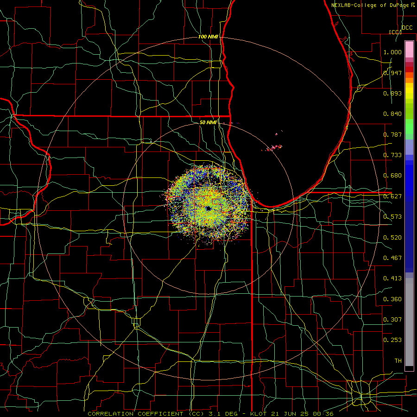The height and width of the screenshot is (417, 417).
Task: Click the DCC label above the color bar
Action: click(407, 28)
